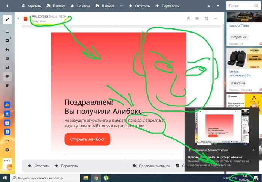Bookmark the message with flag icon
The image size is (262, 182).
tap(188, 19)
